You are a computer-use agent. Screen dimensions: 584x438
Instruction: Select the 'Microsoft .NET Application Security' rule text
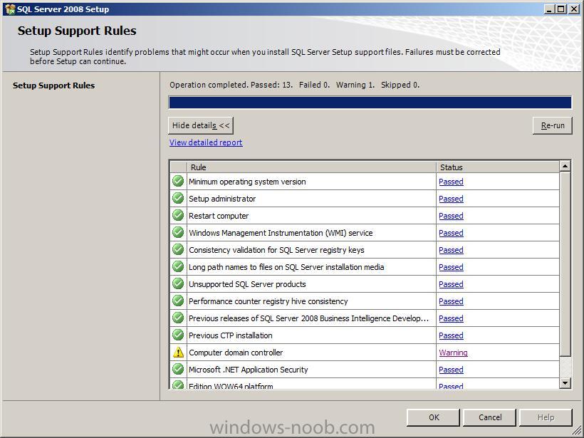[x=249, y=370]
